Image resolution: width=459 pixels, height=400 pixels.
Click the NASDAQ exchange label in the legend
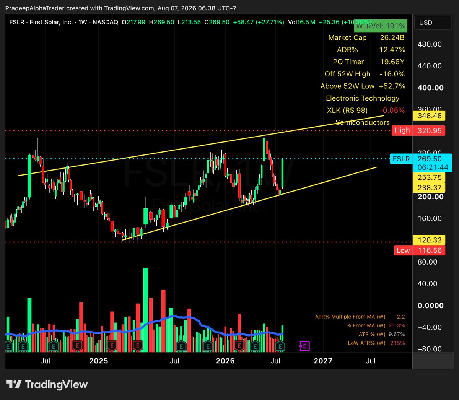[x=105, y=22]
